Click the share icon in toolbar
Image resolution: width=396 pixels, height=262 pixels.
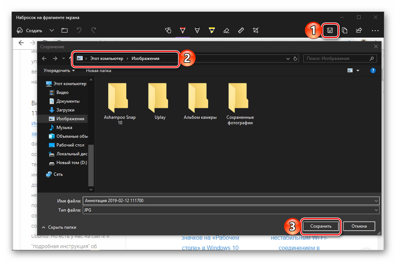pos(359,30)
